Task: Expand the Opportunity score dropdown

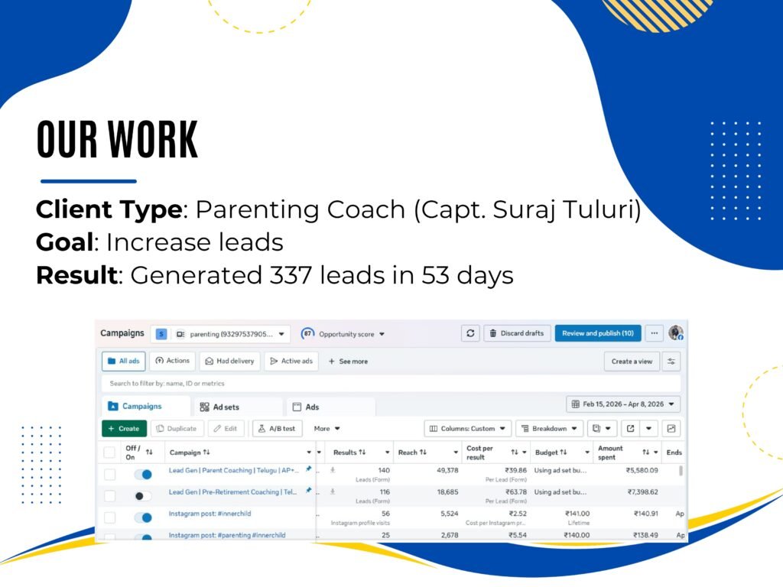Action: (382, 334)
